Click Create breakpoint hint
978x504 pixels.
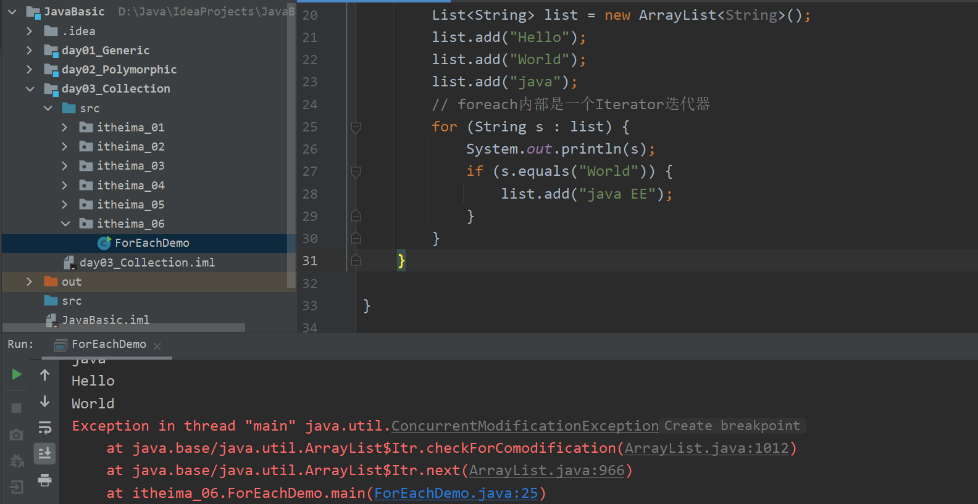click(x=732, y=426)
